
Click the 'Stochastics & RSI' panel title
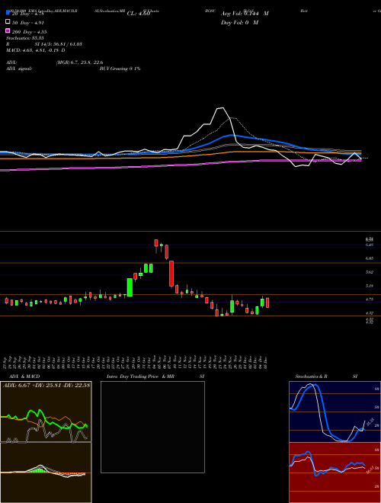point(326,376)
